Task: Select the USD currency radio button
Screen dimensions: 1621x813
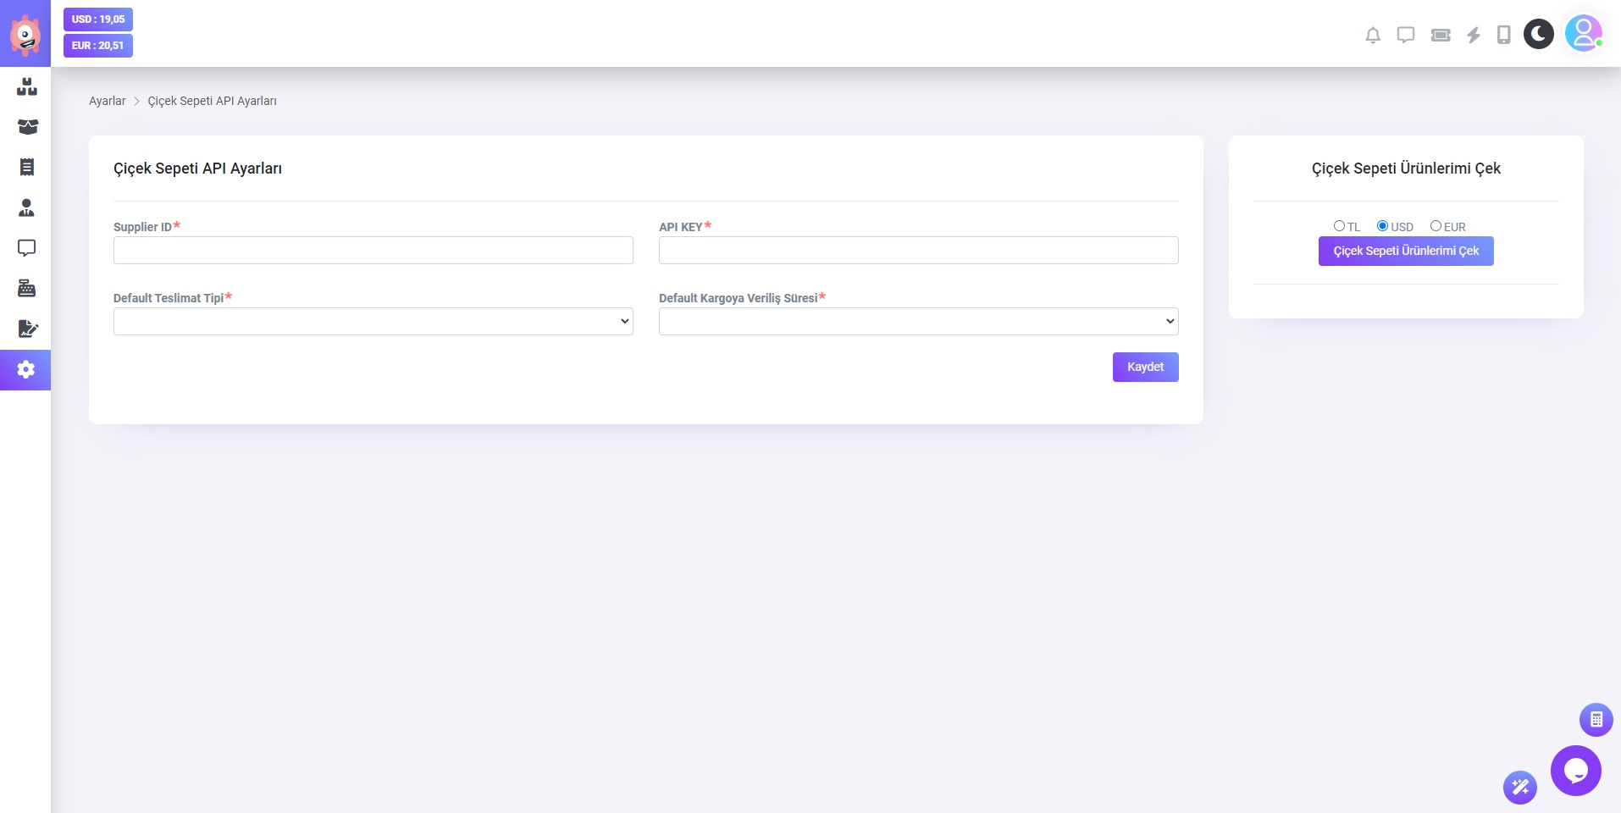Action: (x=1382, y=226)
